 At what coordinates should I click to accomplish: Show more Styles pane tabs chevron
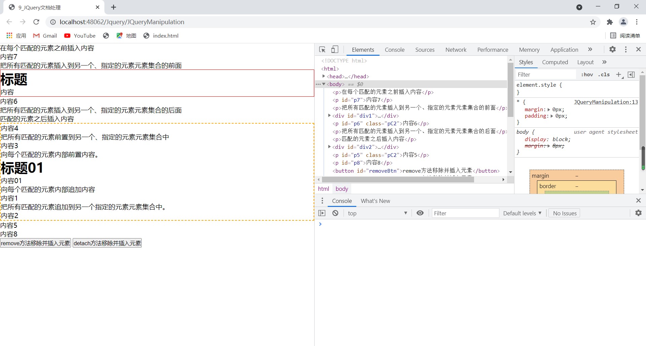click(x=605, y=62)
